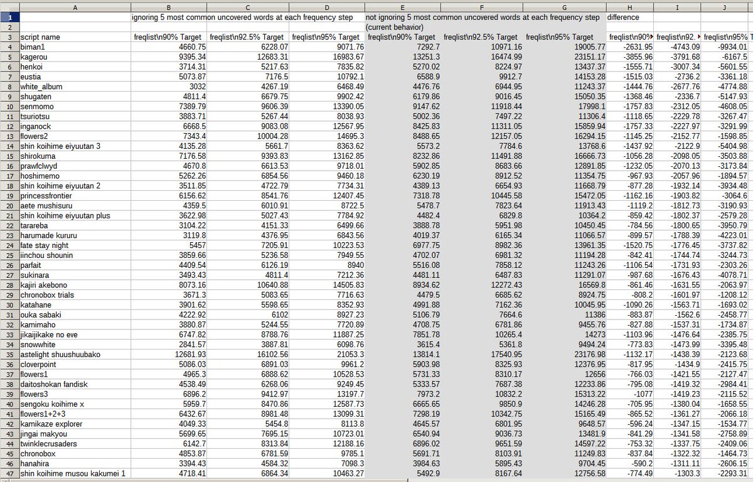Screen dimensions: 753x482
Task: Select the 'jikaijikake no eve' cell
Action: click(75, 335)
